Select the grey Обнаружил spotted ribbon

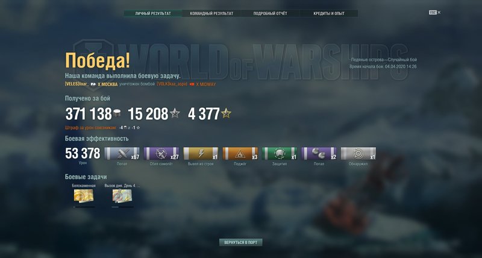(358, 154)
